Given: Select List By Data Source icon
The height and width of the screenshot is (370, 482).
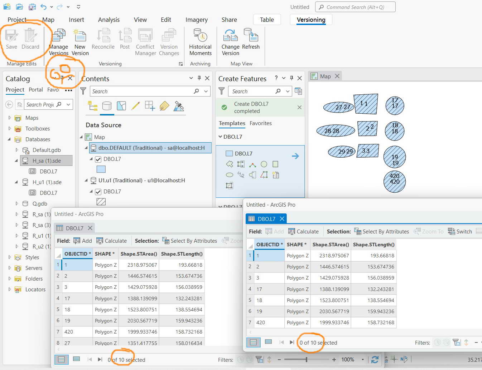Looking at the screenshot, I should tap(107, 106).
